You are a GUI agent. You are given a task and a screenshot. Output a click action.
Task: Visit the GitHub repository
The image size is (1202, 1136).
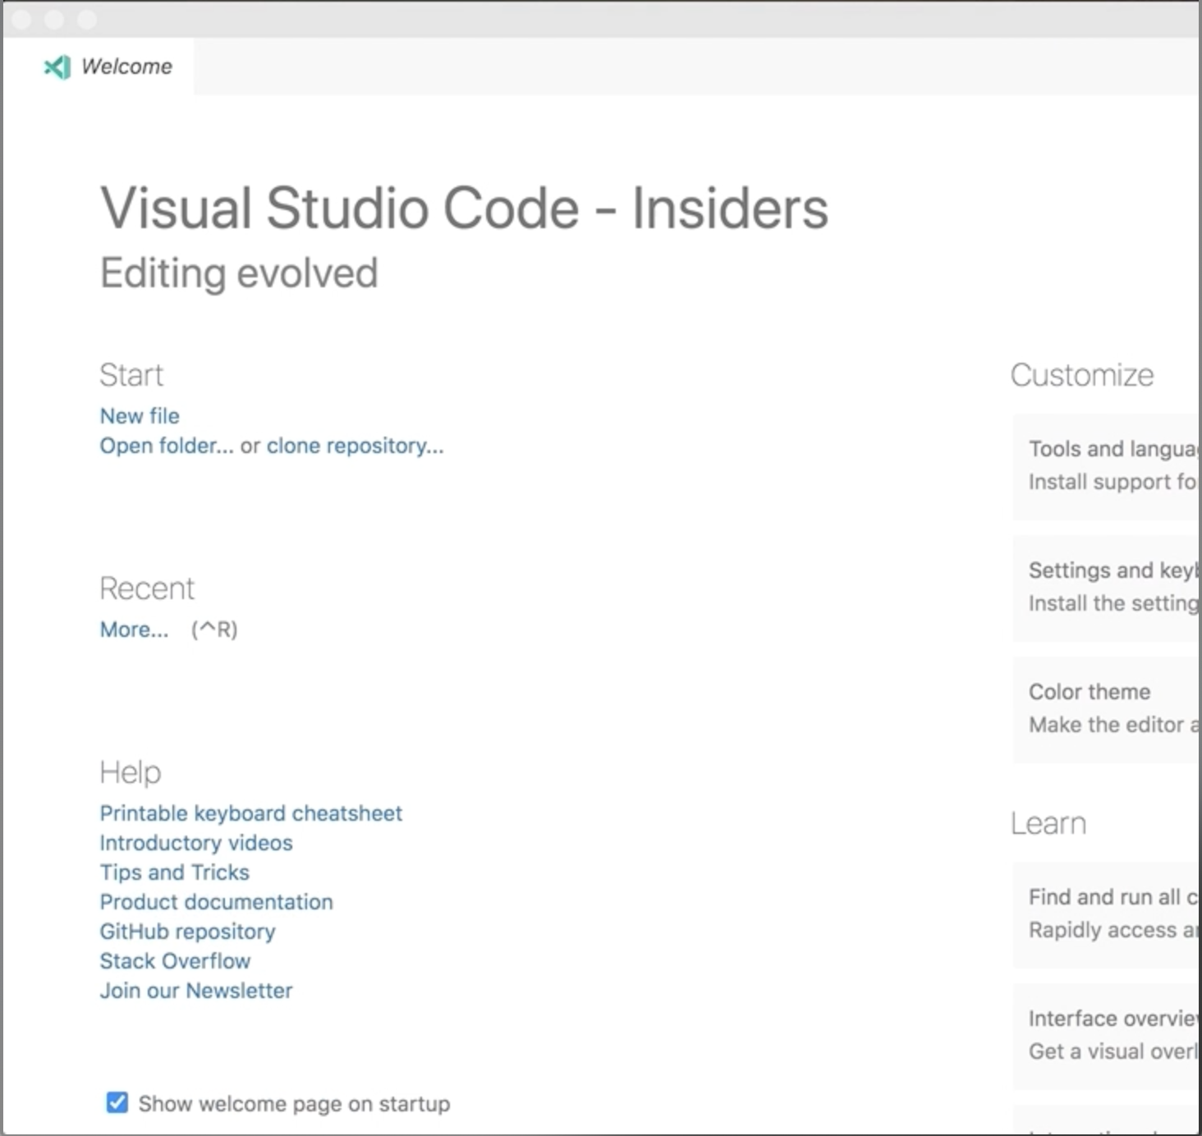point(187,932)
